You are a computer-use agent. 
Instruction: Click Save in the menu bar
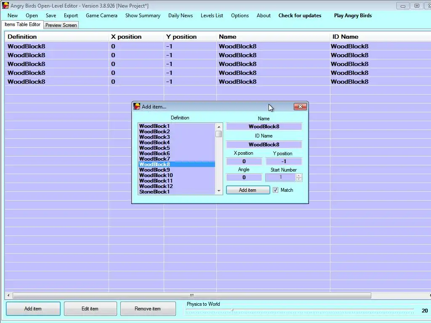click(51, 16)
